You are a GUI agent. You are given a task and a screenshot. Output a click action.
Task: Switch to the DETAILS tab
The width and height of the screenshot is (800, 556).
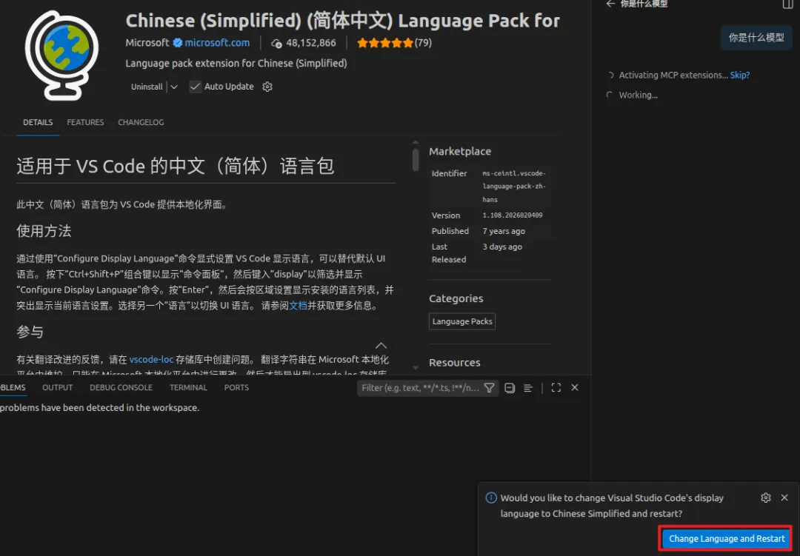pyautogui.click(x=38, y=122)
